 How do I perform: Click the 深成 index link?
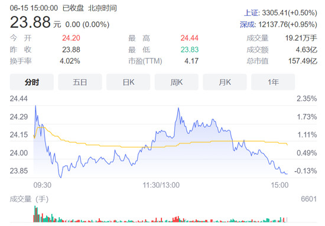point(248,25)
